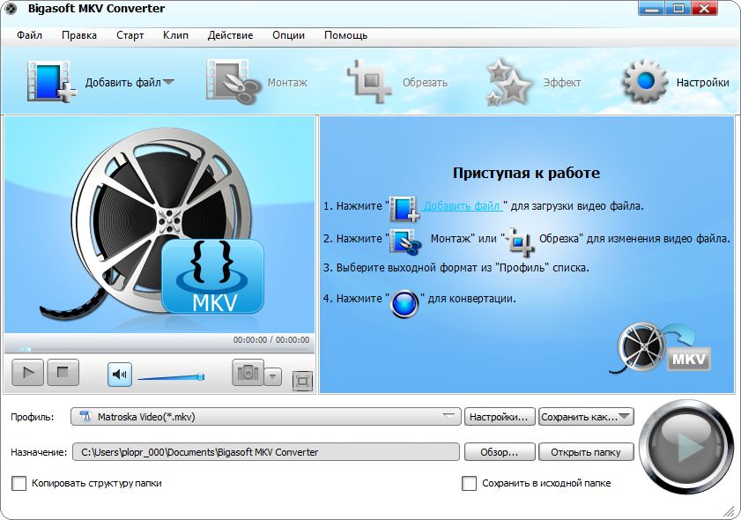The width and height of the screenshot is (741, 520).
Task: Enable Копировать структуру папки checkbox
Action: pos(19,483)
